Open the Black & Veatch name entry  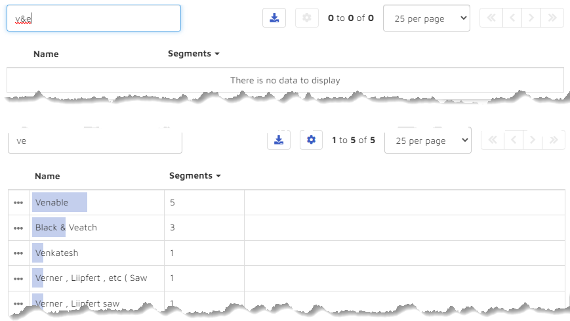pos(66,228)
